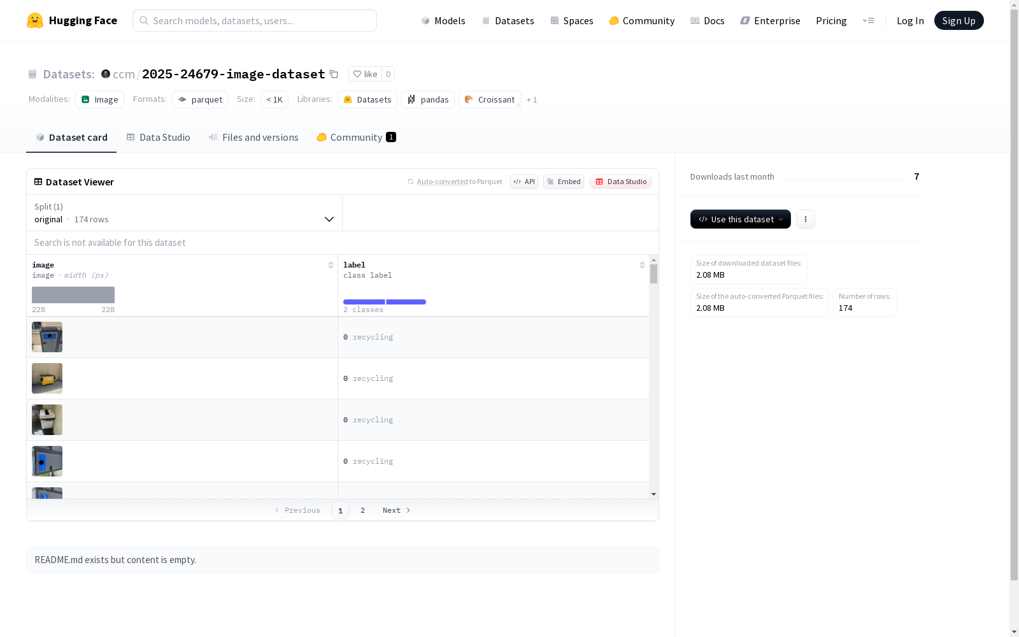Click the viewer table scroll up arrow
Viewport: 1019px width, 637px height.
coord(653,260)
